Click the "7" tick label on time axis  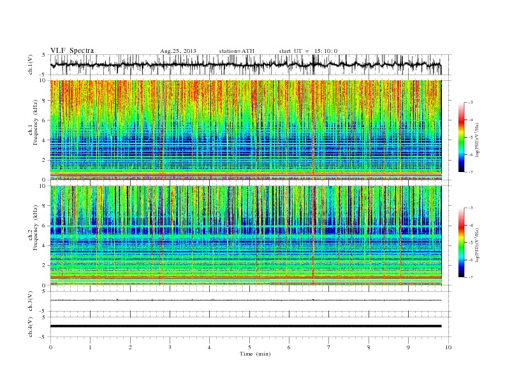click(x=329, y=347)
